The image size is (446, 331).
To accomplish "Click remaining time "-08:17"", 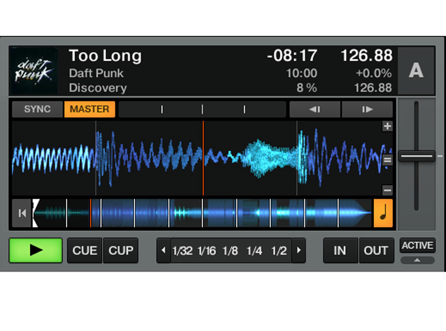I will [x=292, y=56].
